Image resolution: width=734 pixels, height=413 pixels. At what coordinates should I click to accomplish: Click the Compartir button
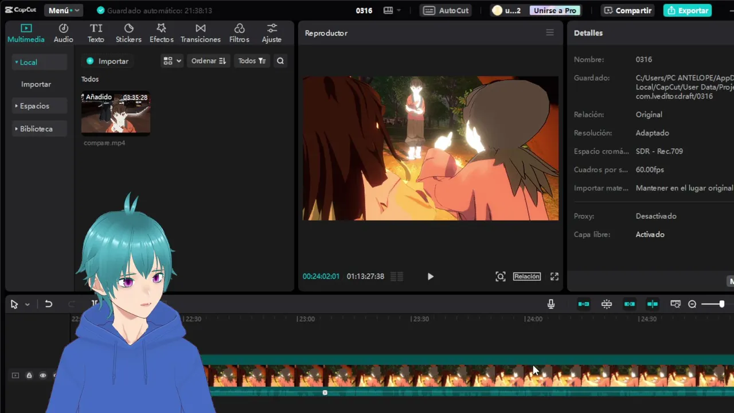click(628, 10)
